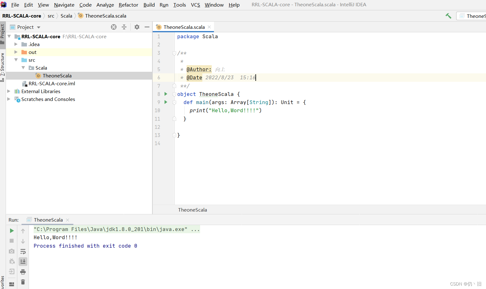Collapse the src folder
486x289 pixels.
tap(16, 60)
